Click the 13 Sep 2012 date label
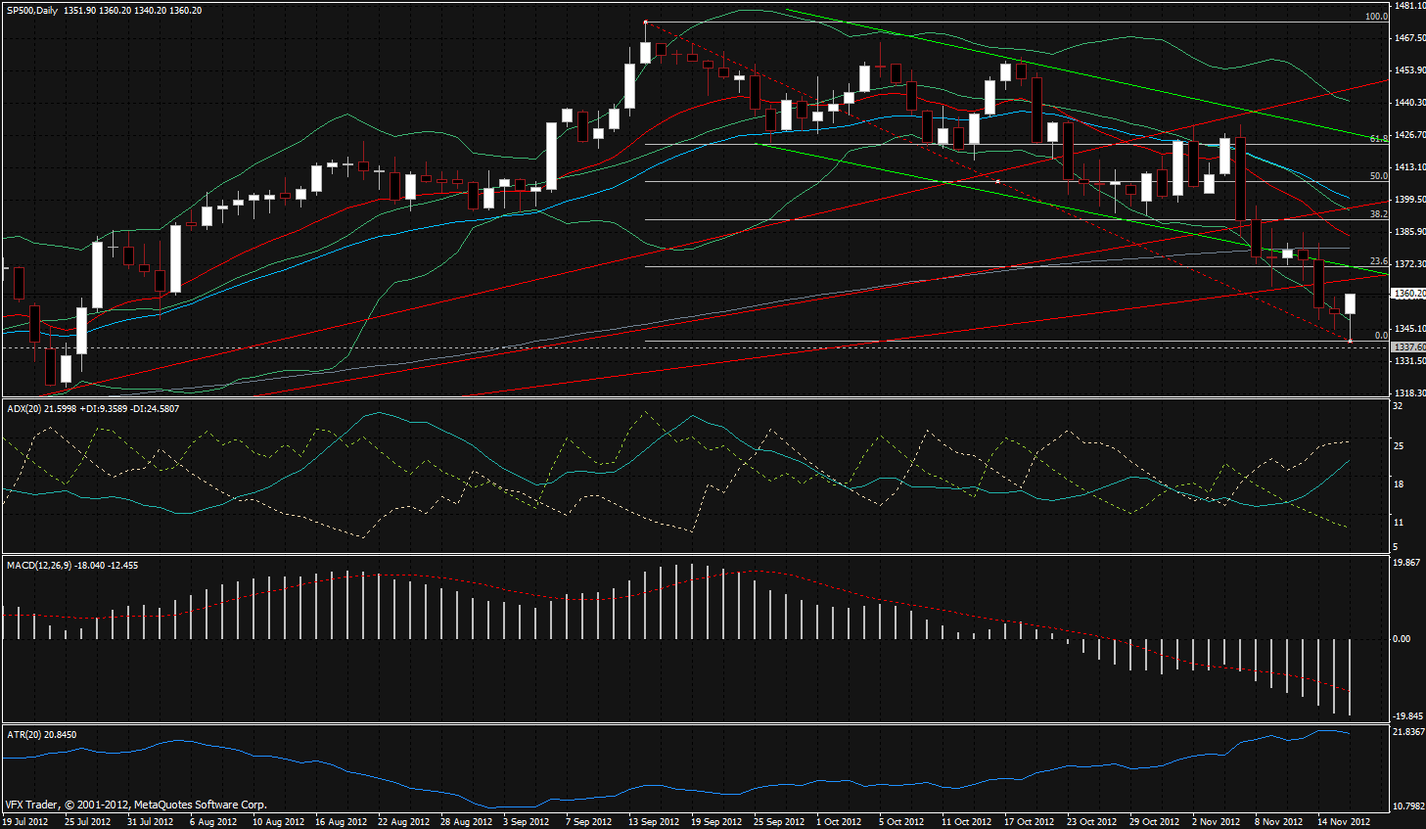This screenshot has height=829, width=1426. 653,822
